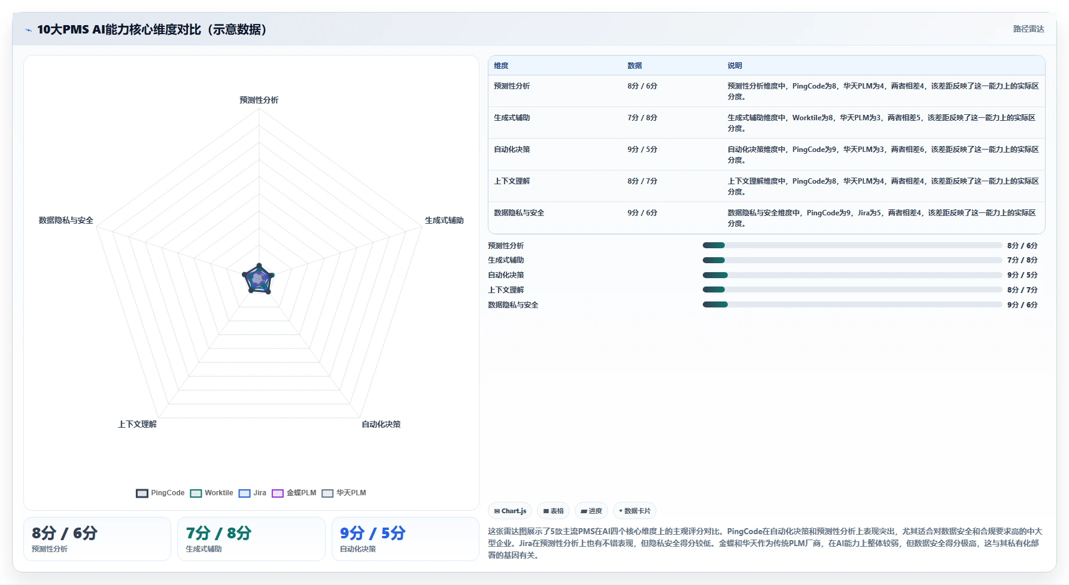Click the 维度 column header
Screen dimensions: 1069x585
[501, 66]
